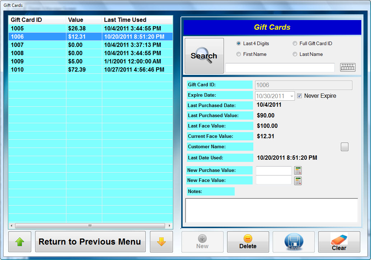Return to Previous Menu

(90, 242)
